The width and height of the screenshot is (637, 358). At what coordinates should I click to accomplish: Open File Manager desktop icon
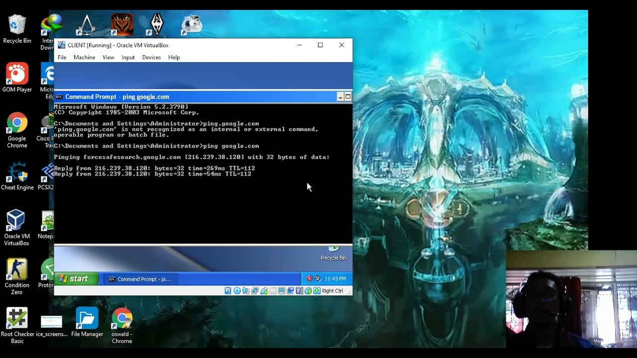click(87, 322)
